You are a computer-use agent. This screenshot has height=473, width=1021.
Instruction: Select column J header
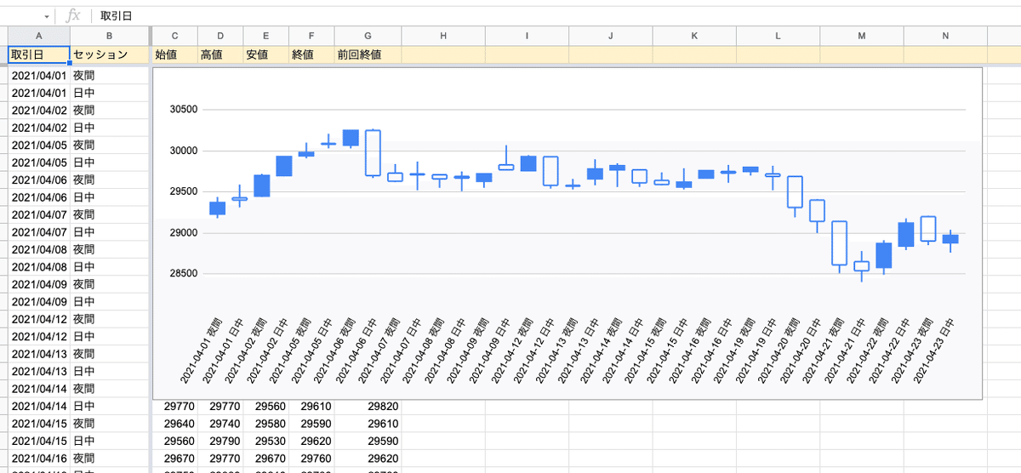pos(611,36)
